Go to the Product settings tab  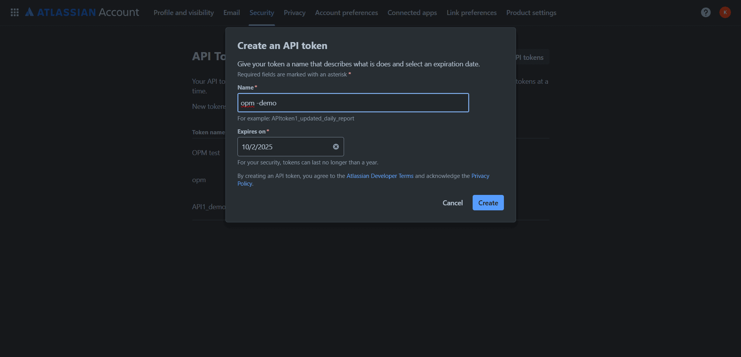tap(531, 13)
